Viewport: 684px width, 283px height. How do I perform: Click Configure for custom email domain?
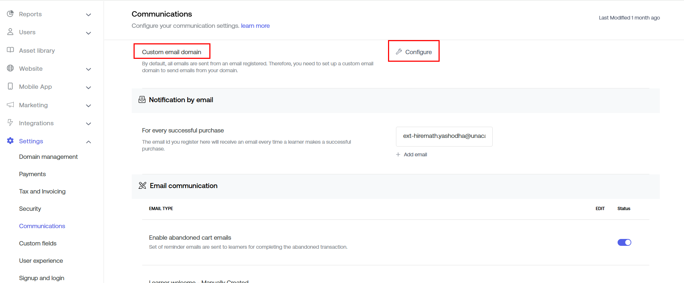pos(414,52)
